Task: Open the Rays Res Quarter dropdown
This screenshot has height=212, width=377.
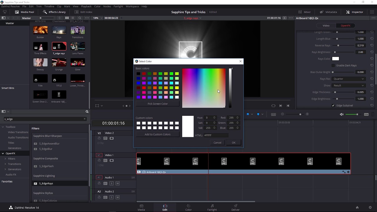Action: [349, 79]
